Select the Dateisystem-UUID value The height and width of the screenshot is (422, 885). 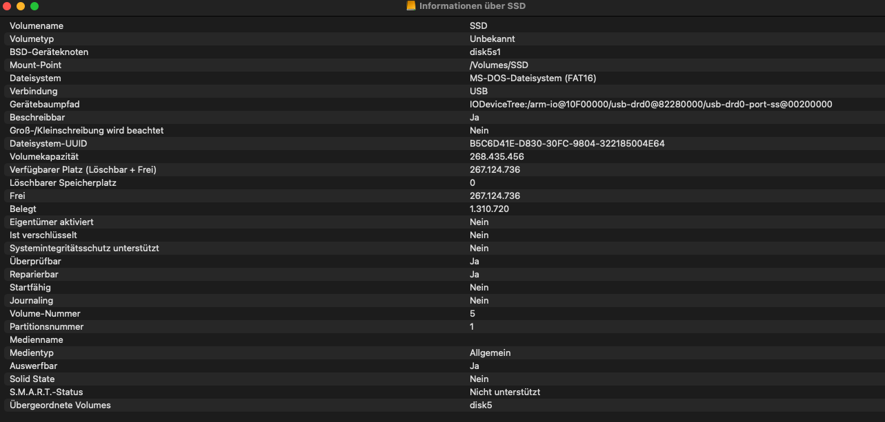coord(567,144)
